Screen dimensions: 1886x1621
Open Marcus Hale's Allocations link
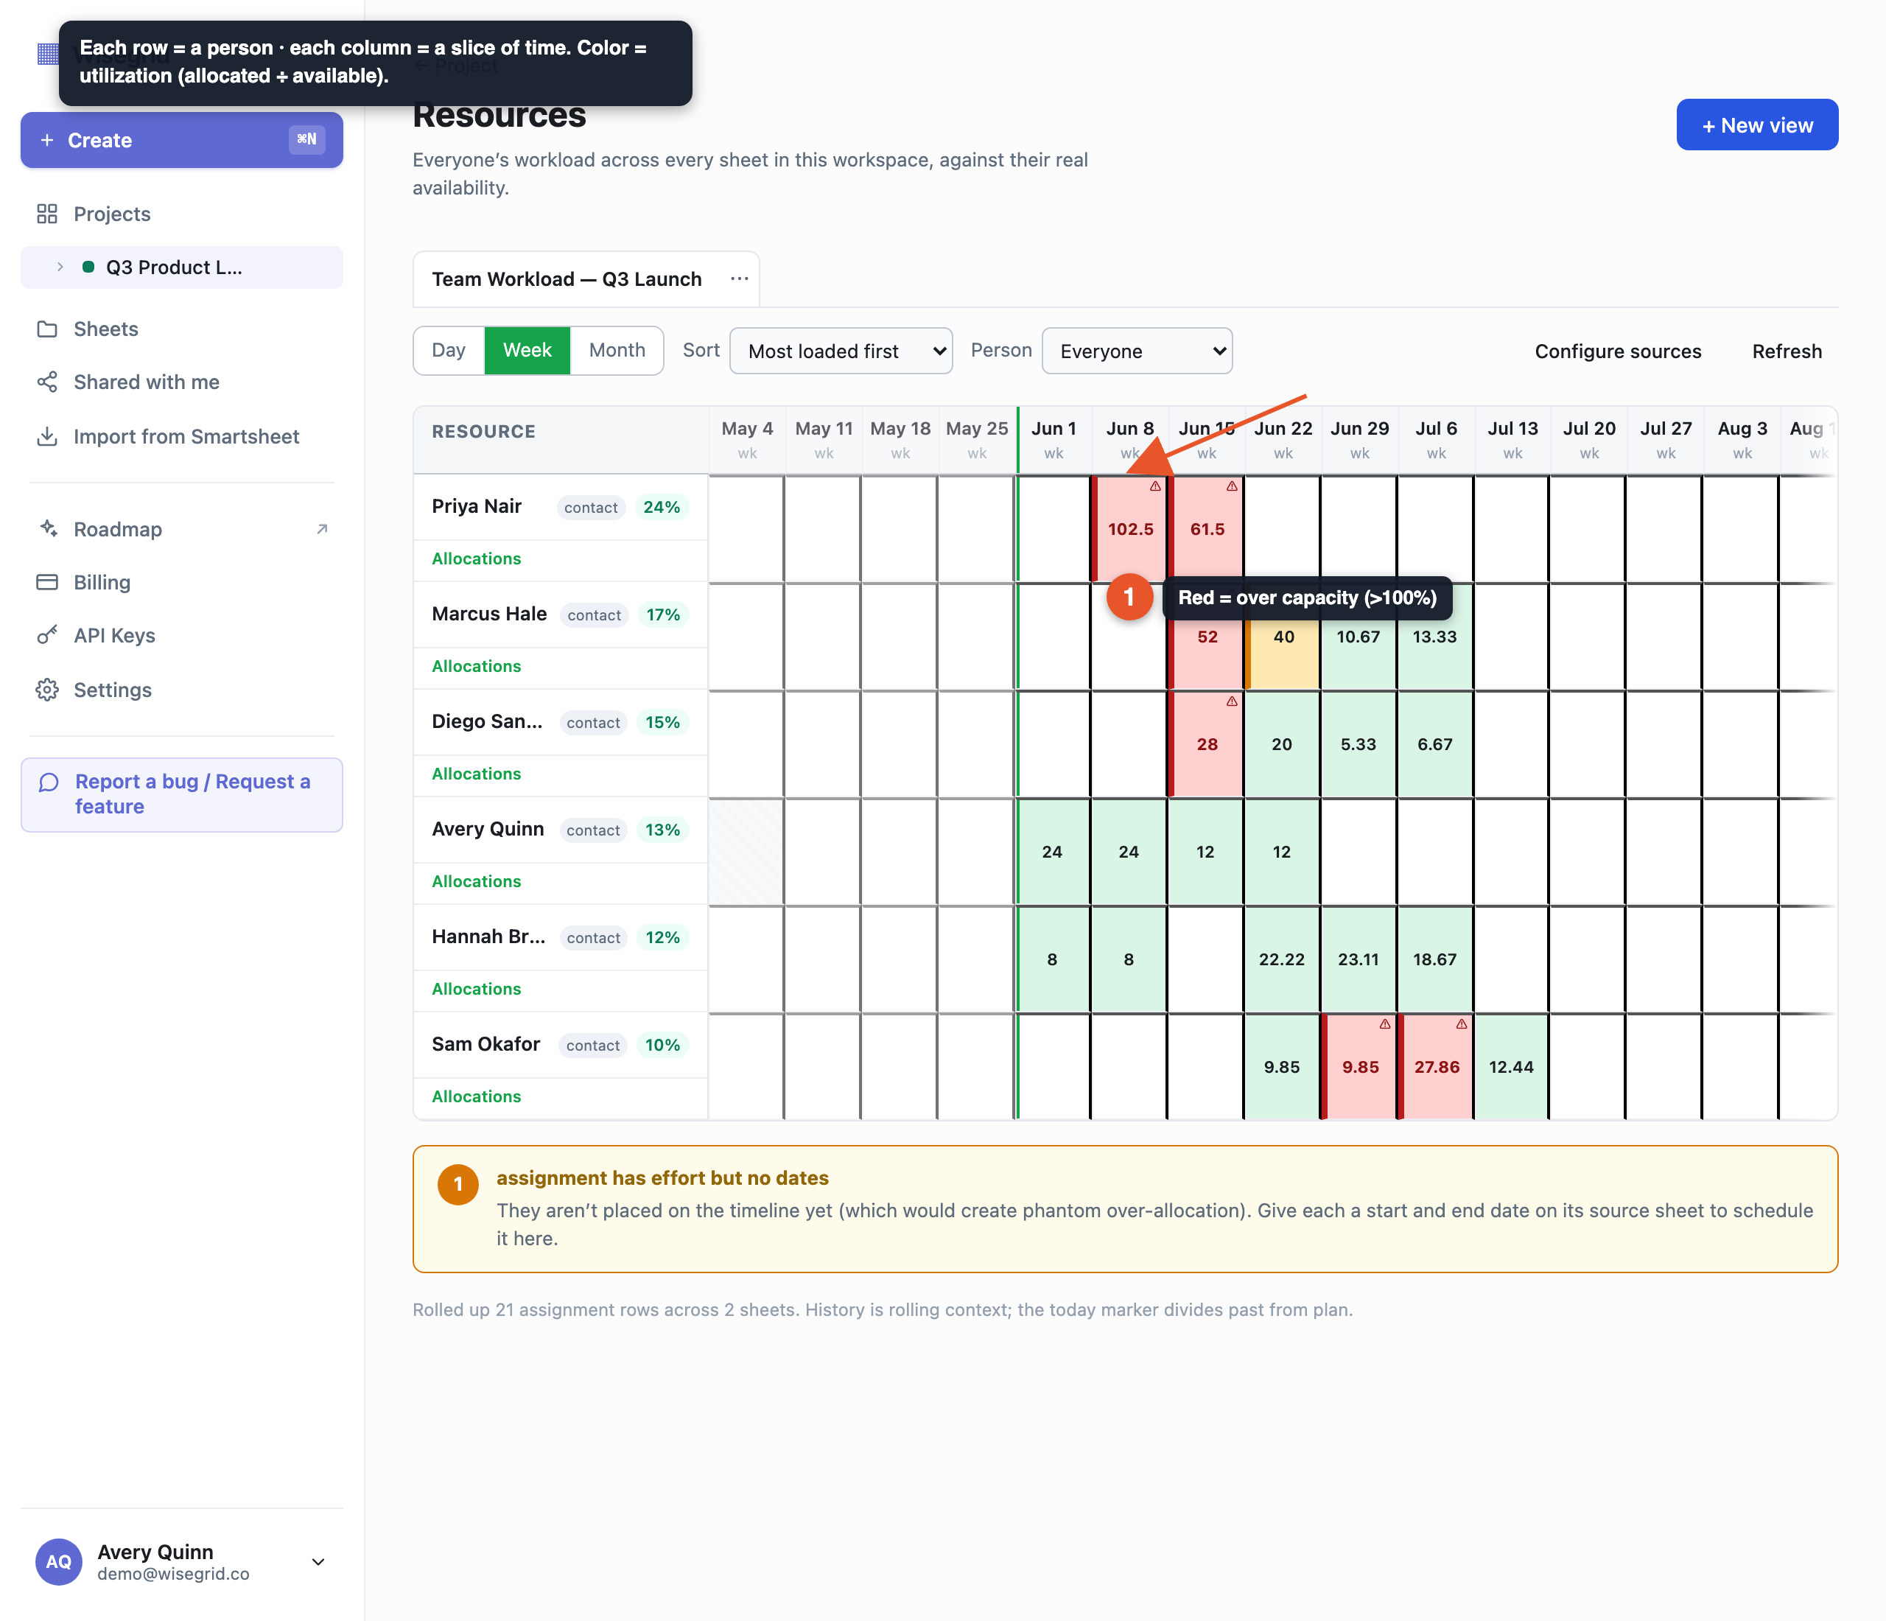(476, 666)
